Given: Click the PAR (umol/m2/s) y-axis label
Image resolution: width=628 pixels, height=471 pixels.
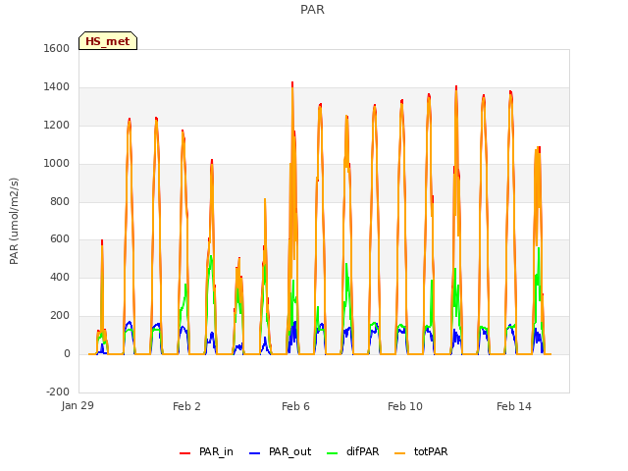Looking at the screenshot, I should click(14, 221).
